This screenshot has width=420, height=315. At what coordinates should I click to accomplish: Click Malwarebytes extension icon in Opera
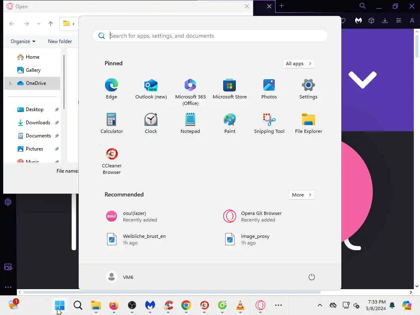[x=358, y=21]
